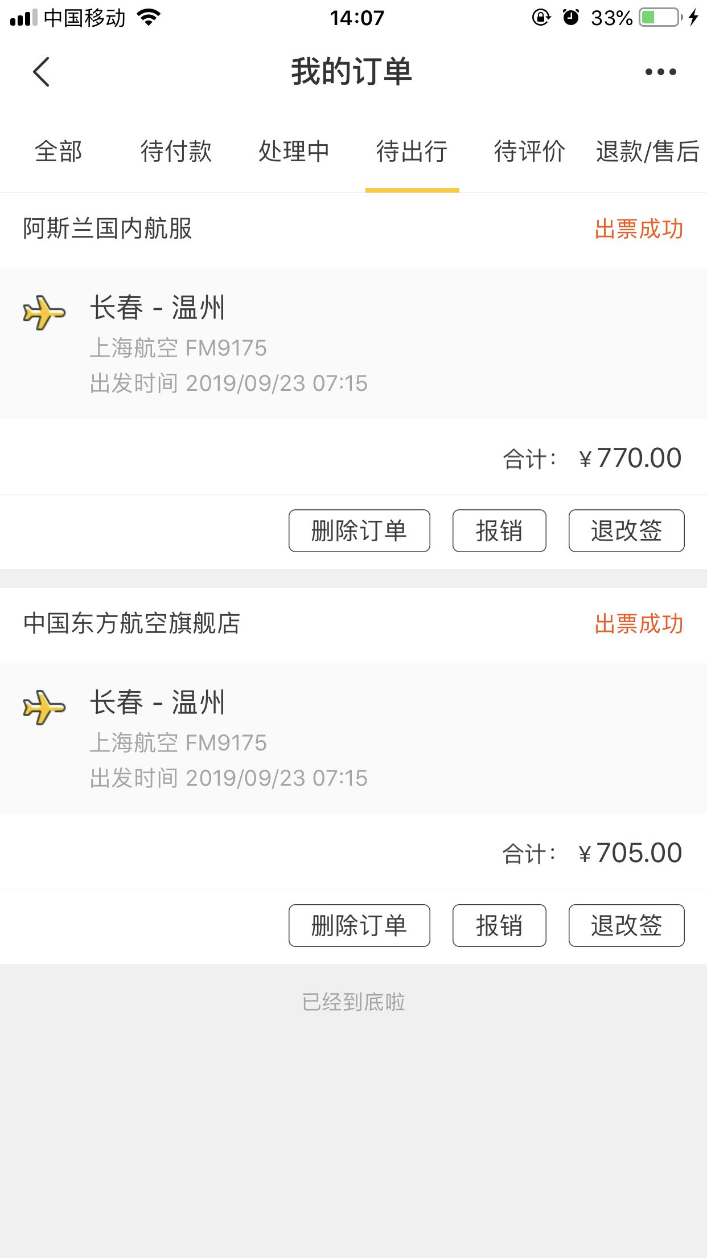The image size is (707, 1258).
Task: Open the 中国东方航空旗舰店 store link
Action: tap(132, 623)
